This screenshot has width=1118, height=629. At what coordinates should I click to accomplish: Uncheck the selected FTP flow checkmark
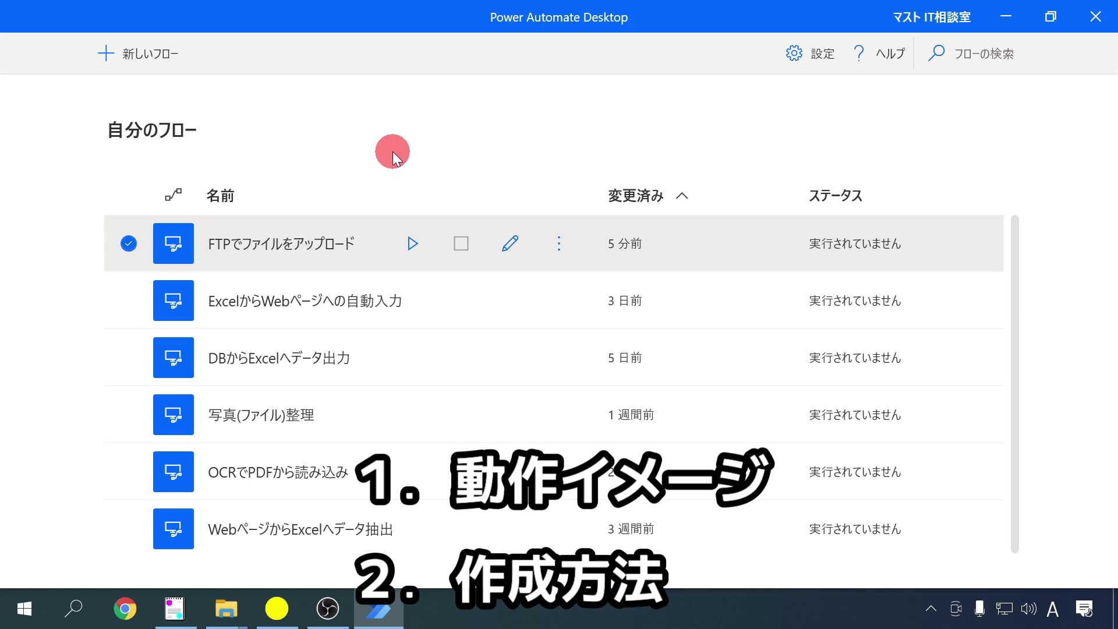[129, 243]
